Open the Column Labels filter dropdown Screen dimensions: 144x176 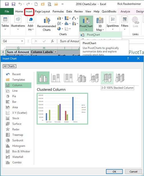[x=55, y=52]
